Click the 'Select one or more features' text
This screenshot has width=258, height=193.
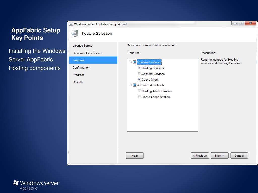(151, 45)
